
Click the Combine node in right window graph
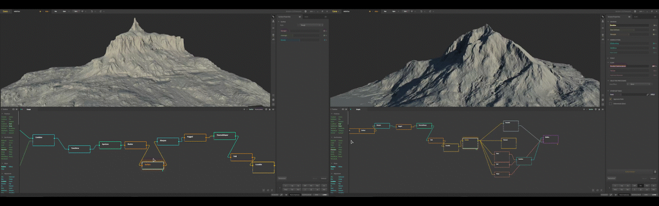524,161
